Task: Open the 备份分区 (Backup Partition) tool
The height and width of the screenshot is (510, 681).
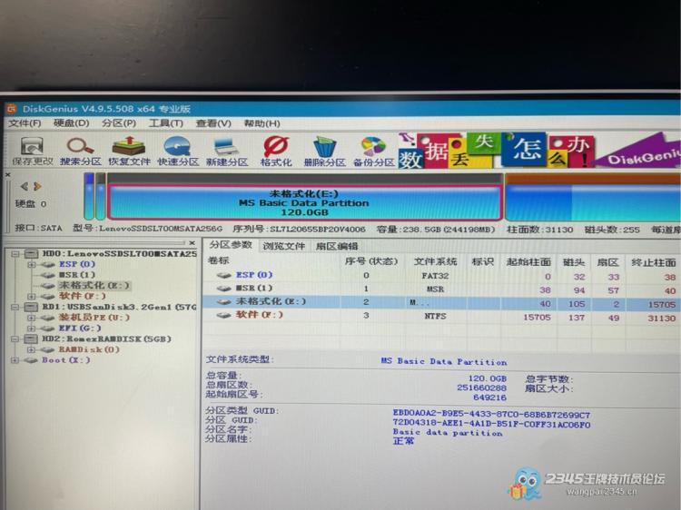Action: pyautogui.click(x=373, y=150)
